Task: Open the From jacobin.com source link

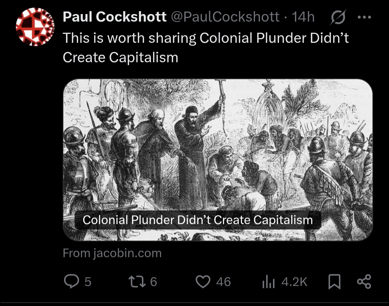Action: pos(112,253)
